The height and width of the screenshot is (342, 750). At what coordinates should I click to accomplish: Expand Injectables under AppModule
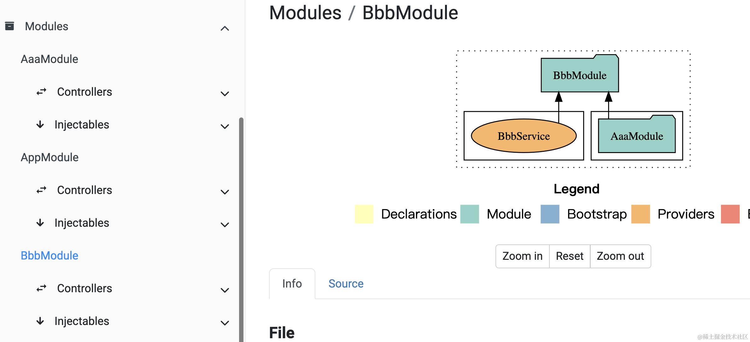[x=225, y=225]
